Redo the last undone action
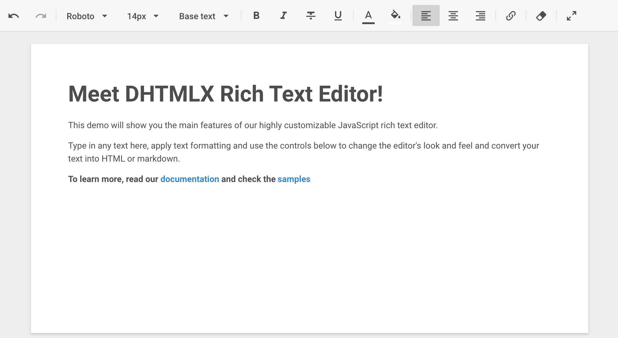Image resolution: width=618 pixels, height=338 pixels. coord(41,16)
